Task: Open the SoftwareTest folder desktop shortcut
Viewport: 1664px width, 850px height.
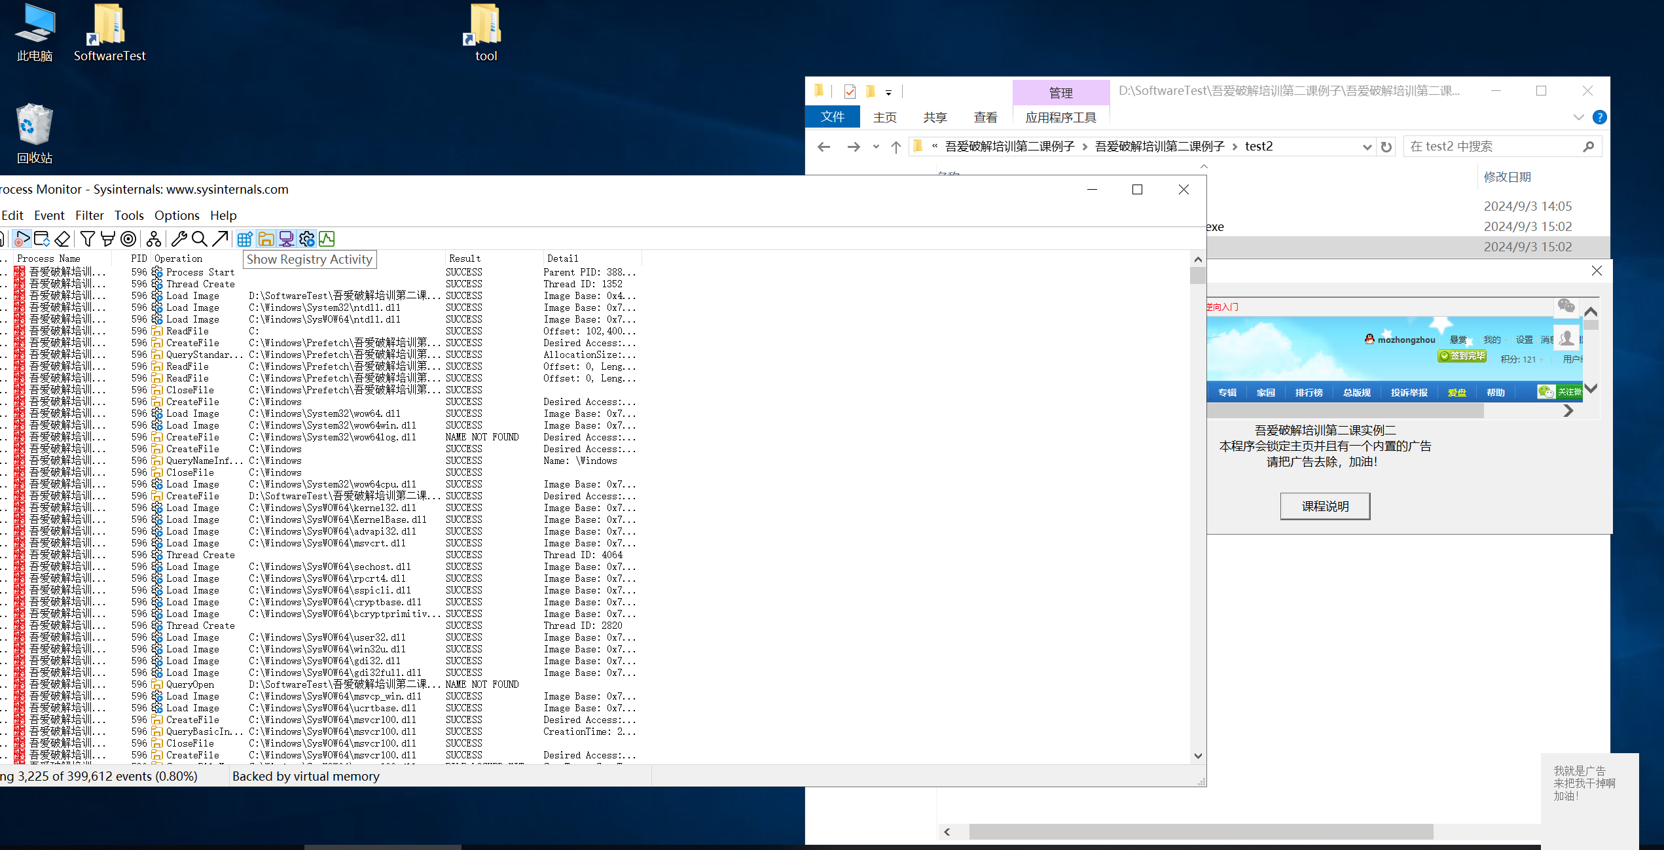Action: (x=109, y=33)
